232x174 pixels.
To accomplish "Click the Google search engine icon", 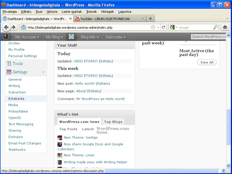I will (172, 27).
